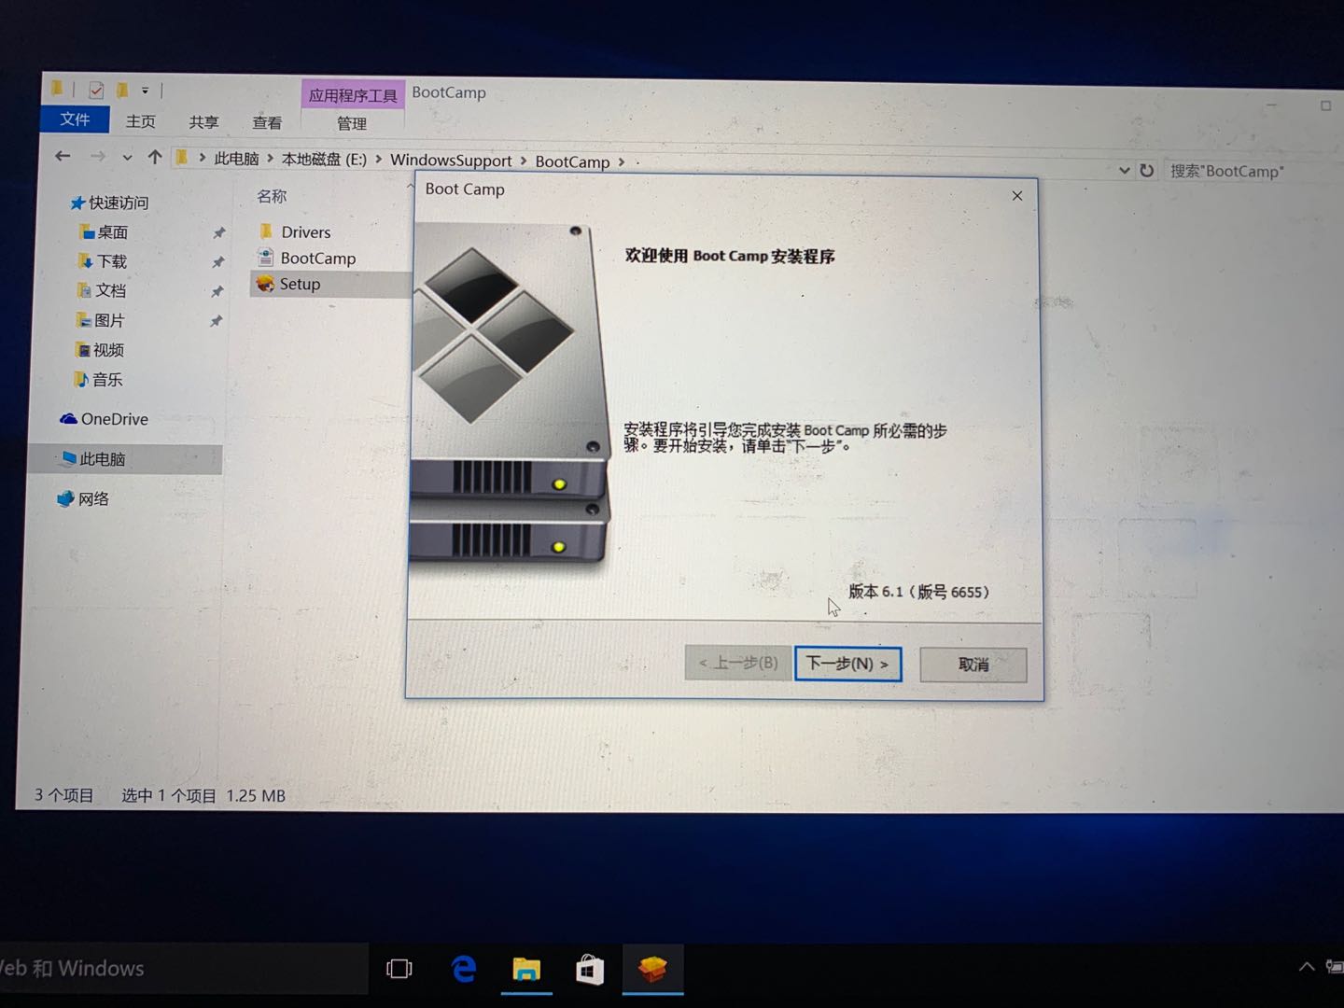The width and height of the screenshot is (1344, 1008).
Task: Open File Explorer from taskbar
Action: pyautogui.click(x=526, y=970)
